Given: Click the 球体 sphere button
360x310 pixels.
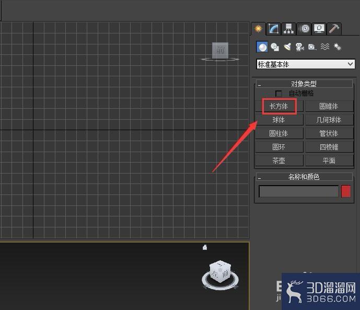Looking at the screenshot, I should [279, 120].
